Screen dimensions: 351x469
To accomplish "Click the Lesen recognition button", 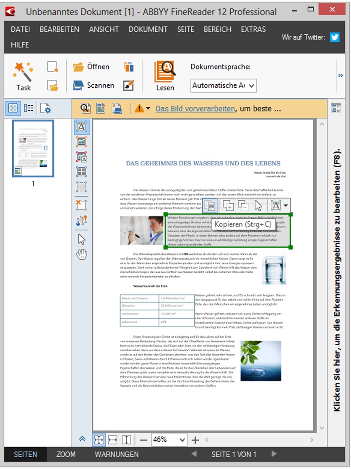I will pos(165,76).
